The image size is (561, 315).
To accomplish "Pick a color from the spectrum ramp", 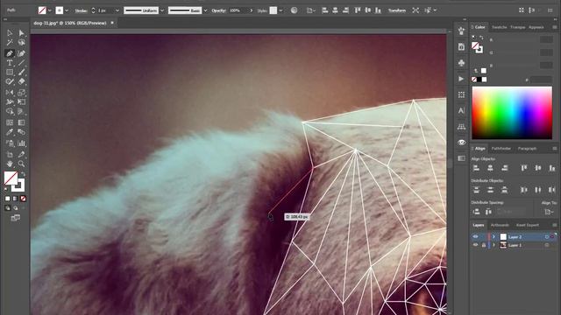I will pyautogui.click(x=512, y=113).
